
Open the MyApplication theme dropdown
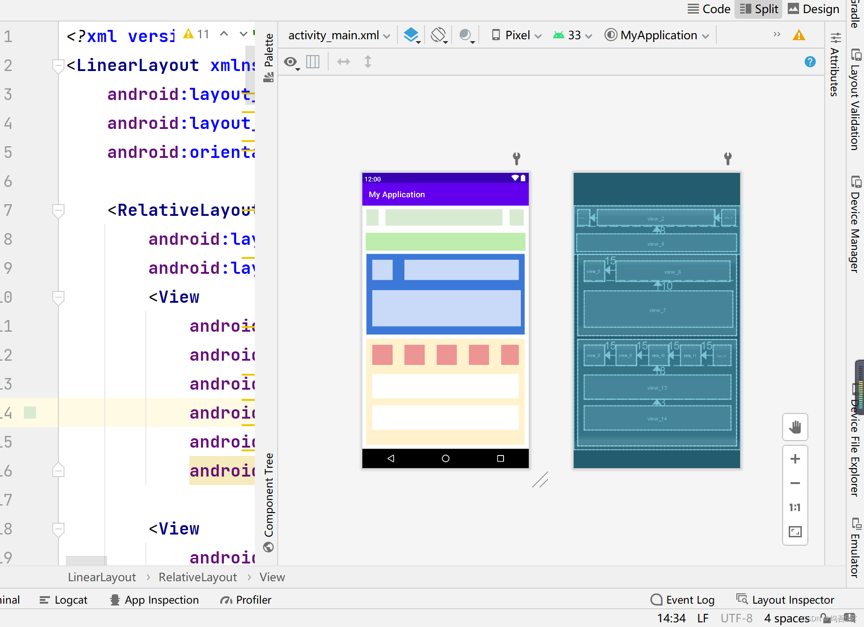[x=657, y=35]
